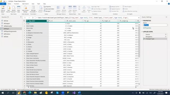
Task: Sort descending using the Z-A icon
Action: click(x=79, y=9)
